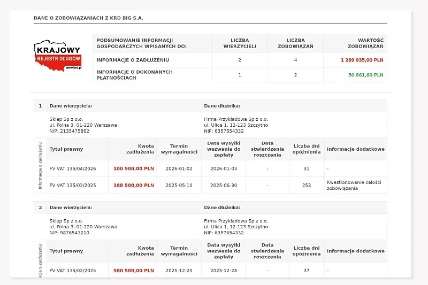Click the Krajowy Rejestr Długów logo
428x285 pixels.
58,56
